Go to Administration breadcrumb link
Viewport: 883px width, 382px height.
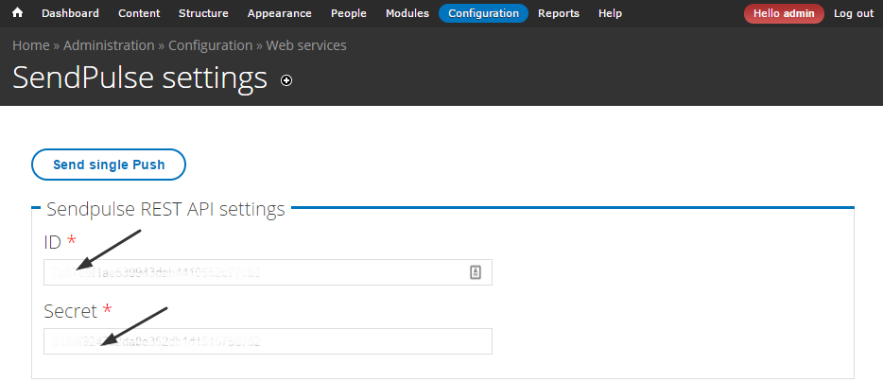pos(109,45)
